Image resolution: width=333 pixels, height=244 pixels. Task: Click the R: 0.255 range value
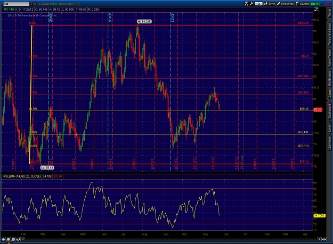point(94,10)
